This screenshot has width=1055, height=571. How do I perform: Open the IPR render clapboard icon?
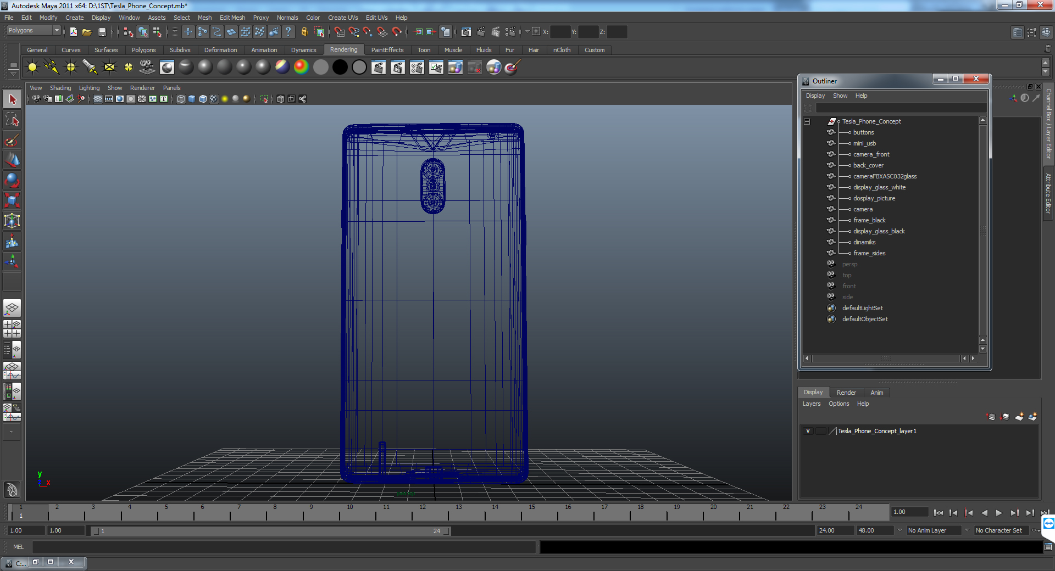(x=398, y=68)
